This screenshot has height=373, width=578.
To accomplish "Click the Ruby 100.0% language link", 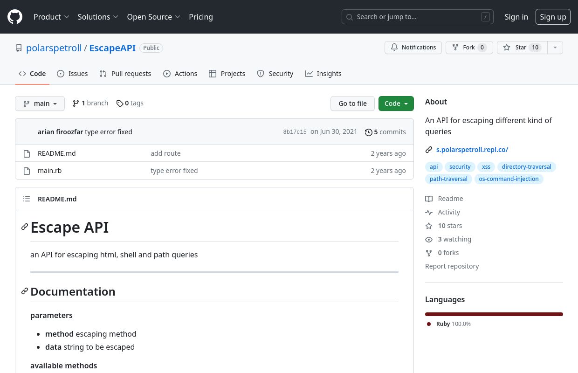I will pyautogui.click(x=449, y=324).
